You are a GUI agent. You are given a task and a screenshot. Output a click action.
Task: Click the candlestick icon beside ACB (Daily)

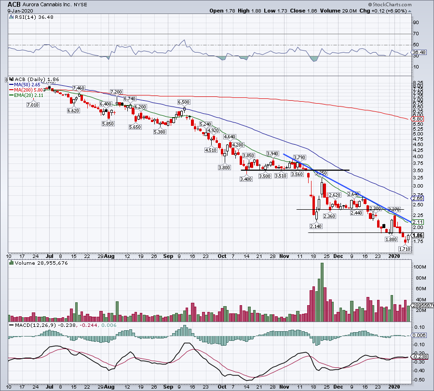tap(12, 80)
